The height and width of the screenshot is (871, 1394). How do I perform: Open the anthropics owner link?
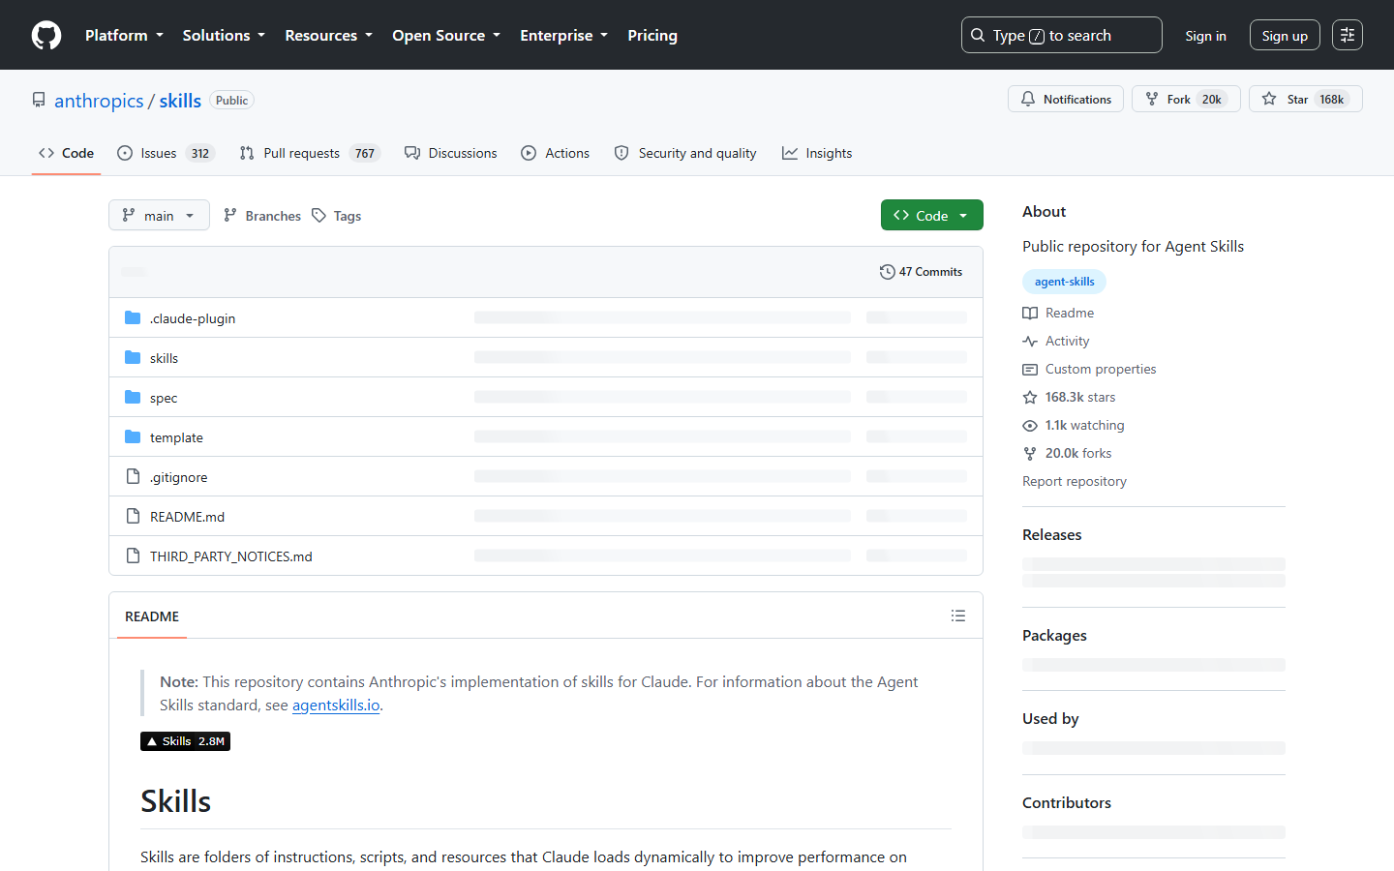tap(99, 101)
